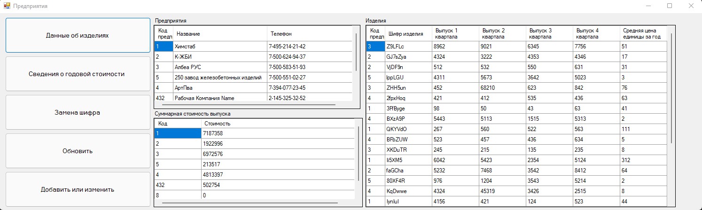Click phone "7-500-583-51-93"
Viewport: 702px width, 210px height.
click(309, 67)
